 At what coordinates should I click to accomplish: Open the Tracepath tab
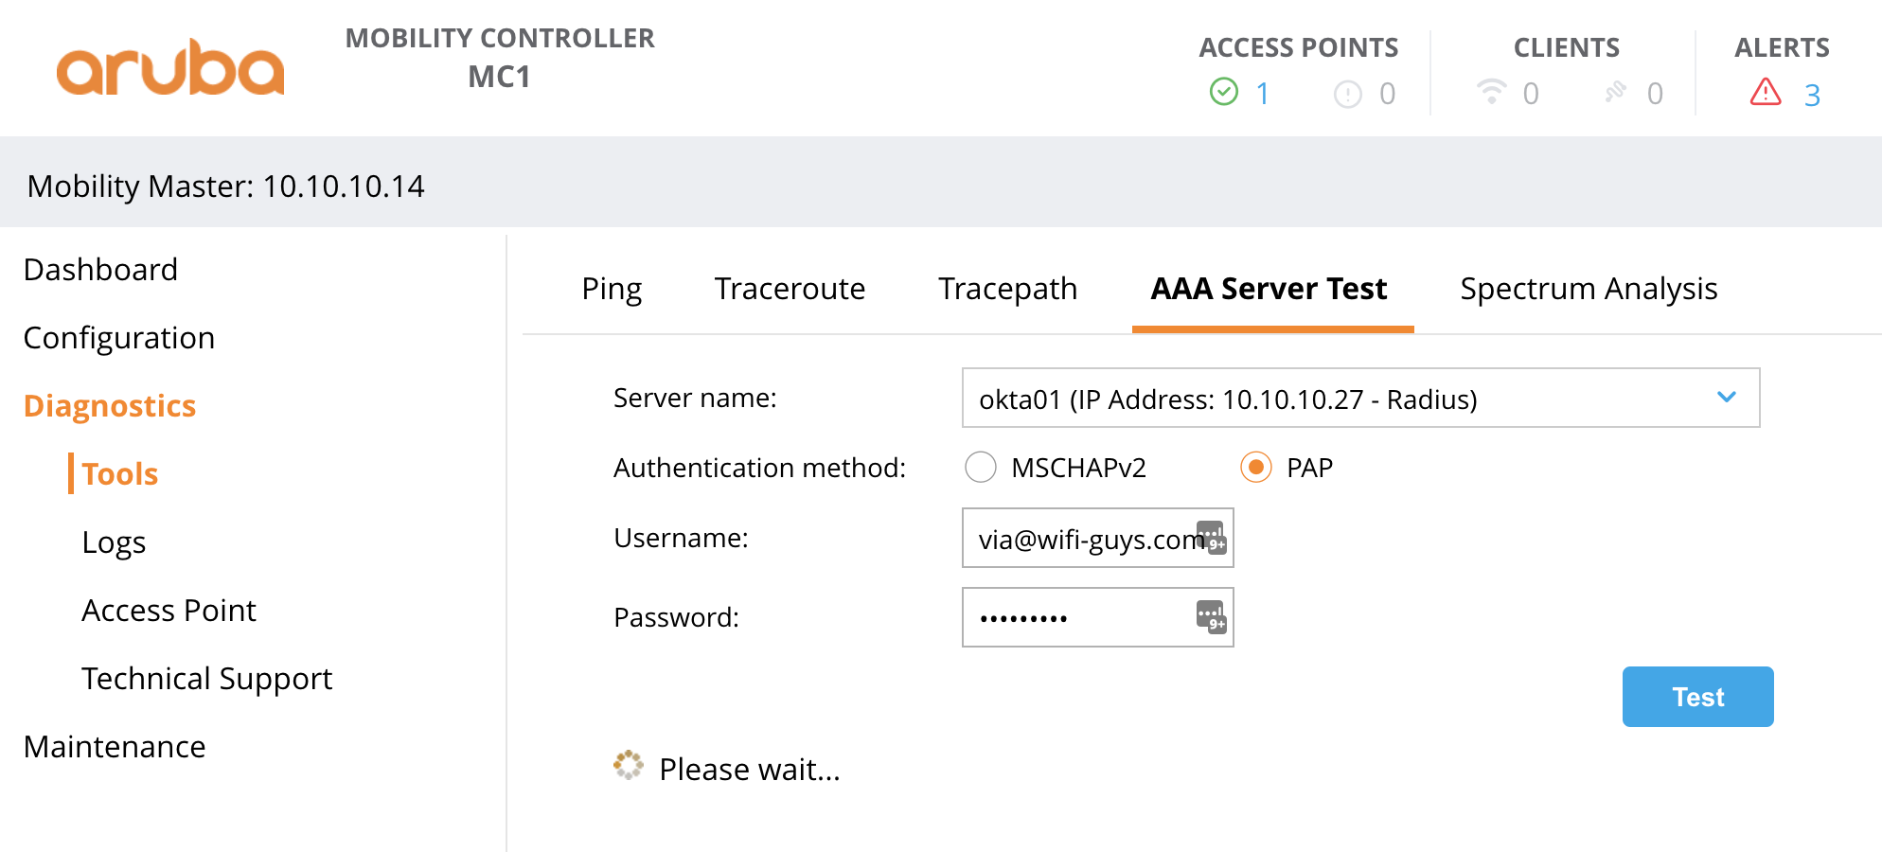(x=1007, y=289)
